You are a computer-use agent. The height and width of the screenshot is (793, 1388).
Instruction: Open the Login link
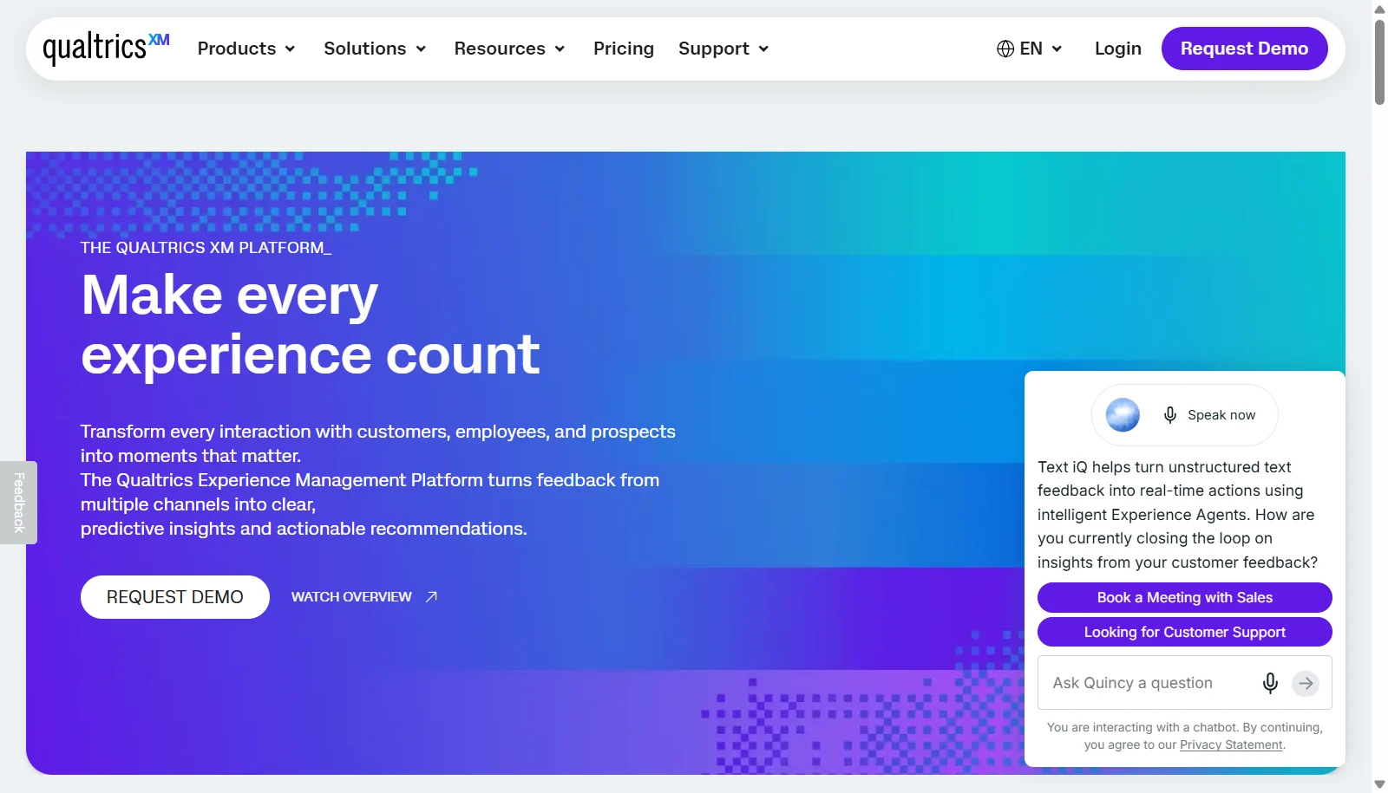tap(1118, 49)
